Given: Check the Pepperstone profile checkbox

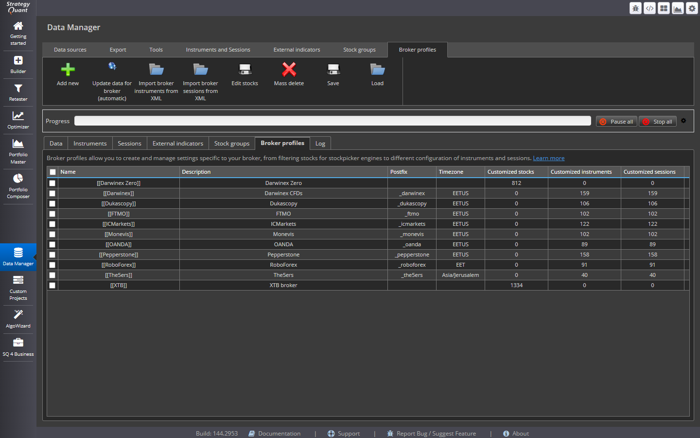Looking at the screenshot, I should pos(52,255).
